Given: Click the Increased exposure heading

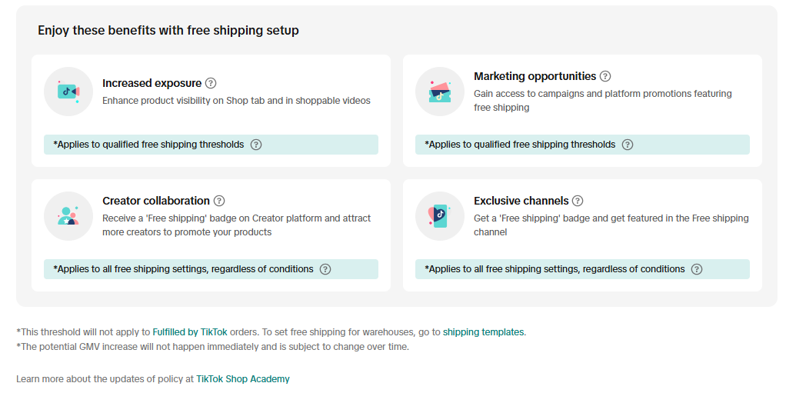Looking at the screenshot, I should (x=152, y=83).
